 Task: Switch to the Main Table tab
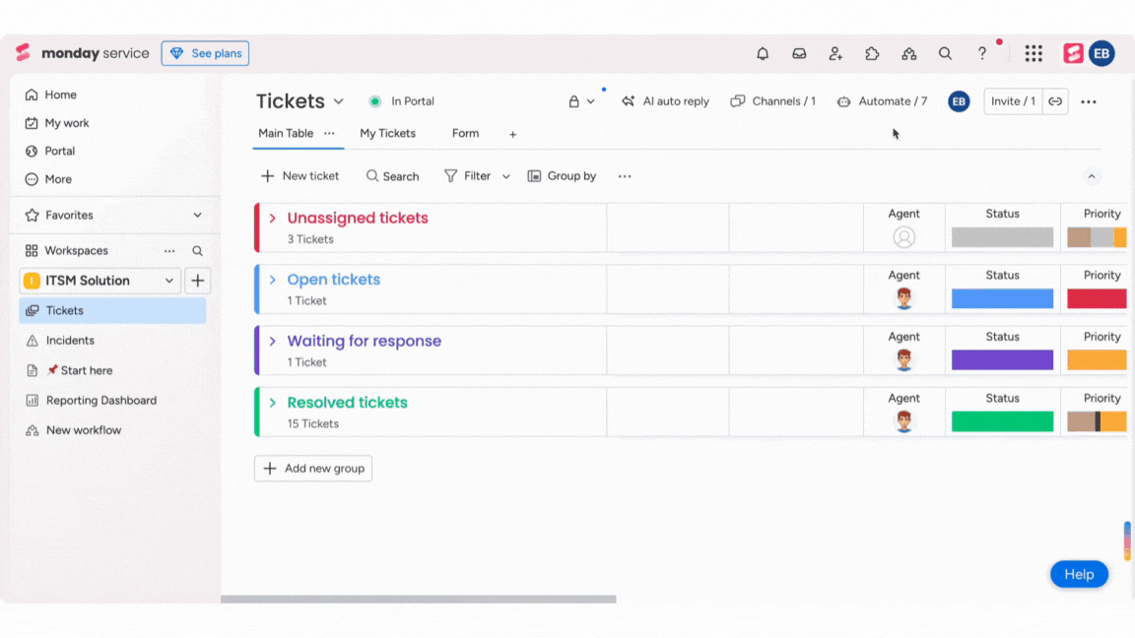click(286, 133)
